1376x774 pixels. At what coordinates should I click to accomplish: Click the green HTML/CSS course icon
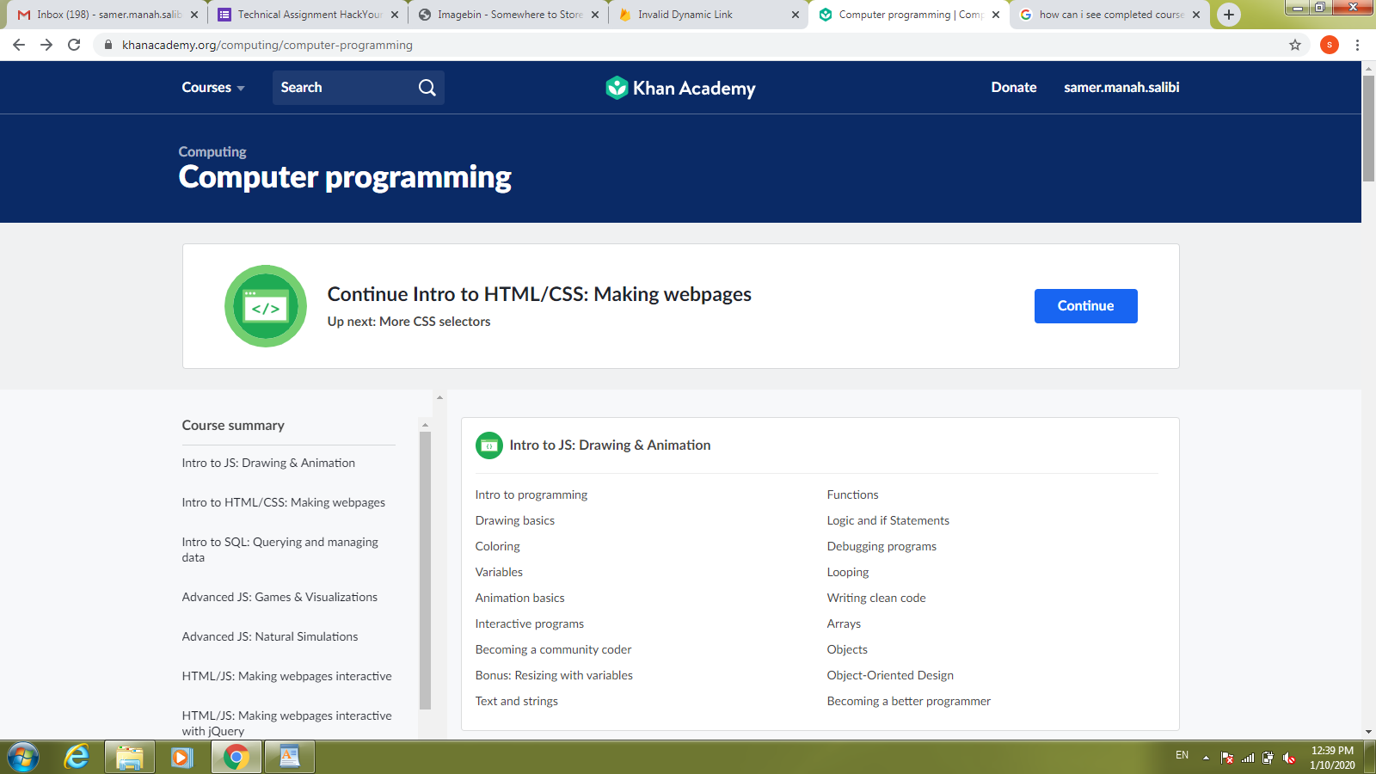tap(266, 306)
